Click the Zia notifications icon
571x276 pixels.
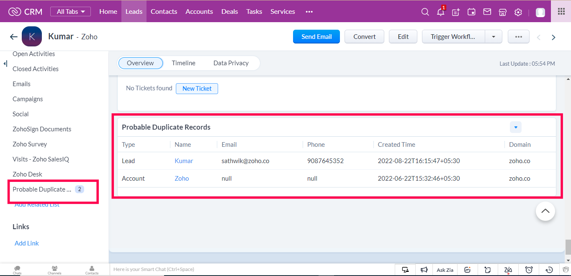pyautogui.click(x=508, y=270)
